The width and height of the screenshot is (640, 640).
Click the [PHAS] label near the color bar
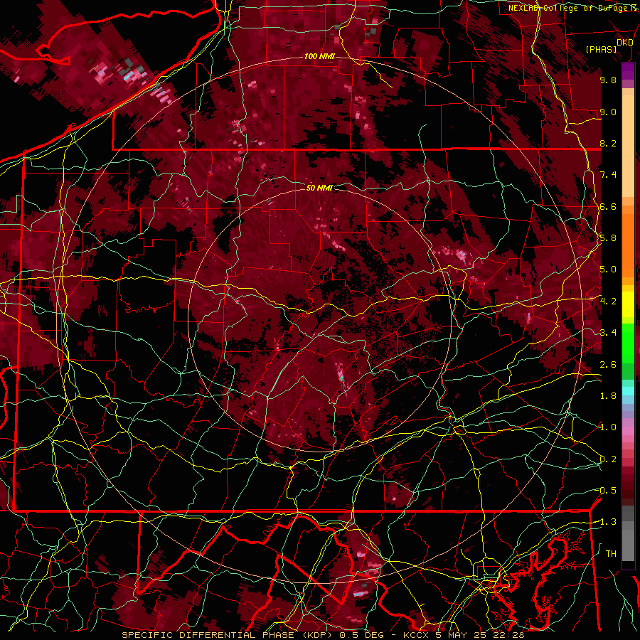[x=601, y=49]
